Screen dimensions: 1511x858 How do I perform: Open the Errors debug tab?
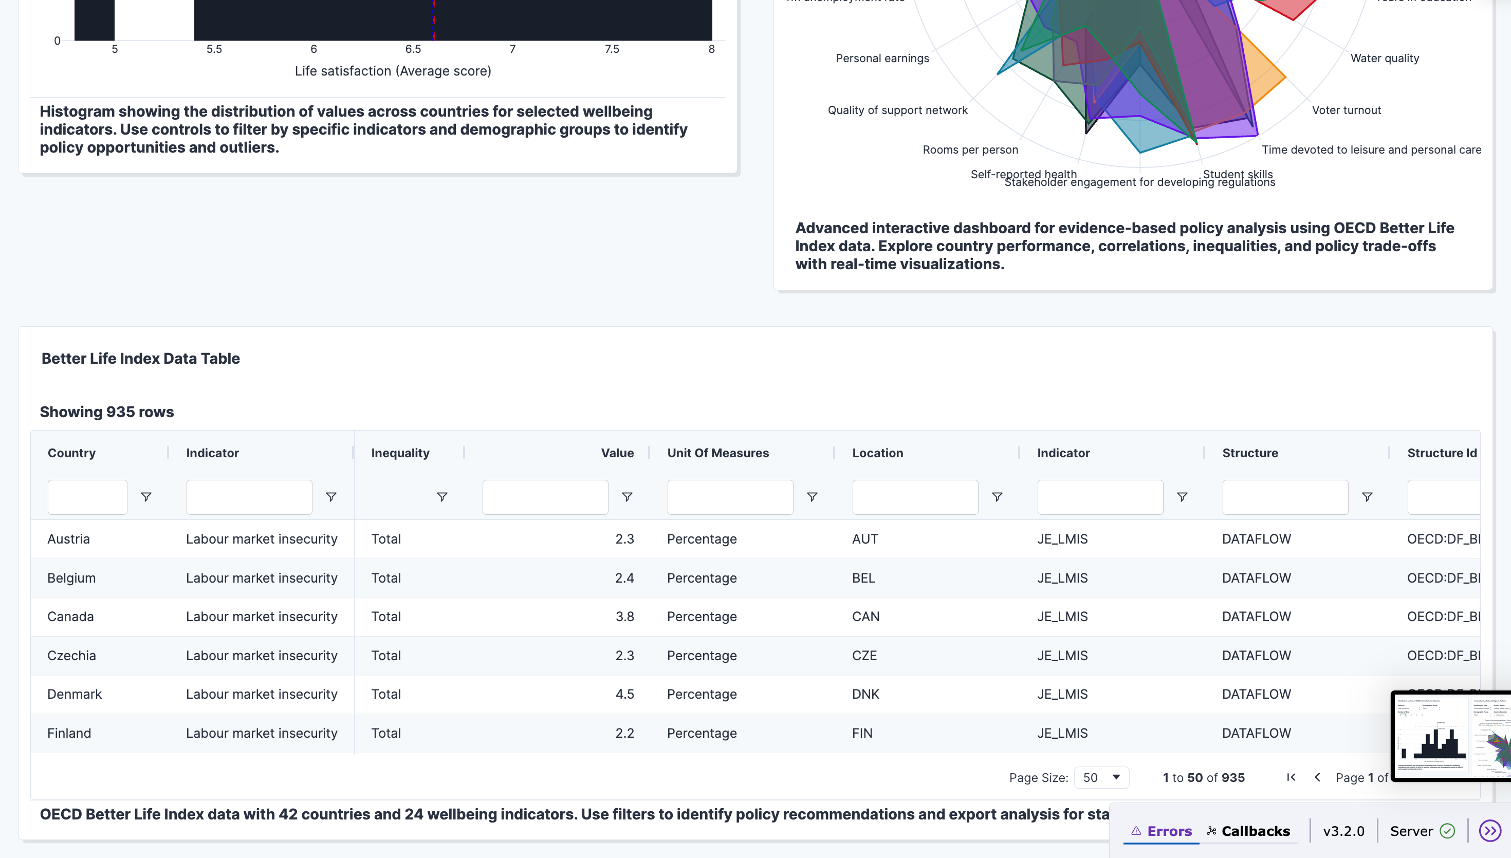click(1161, 831)
